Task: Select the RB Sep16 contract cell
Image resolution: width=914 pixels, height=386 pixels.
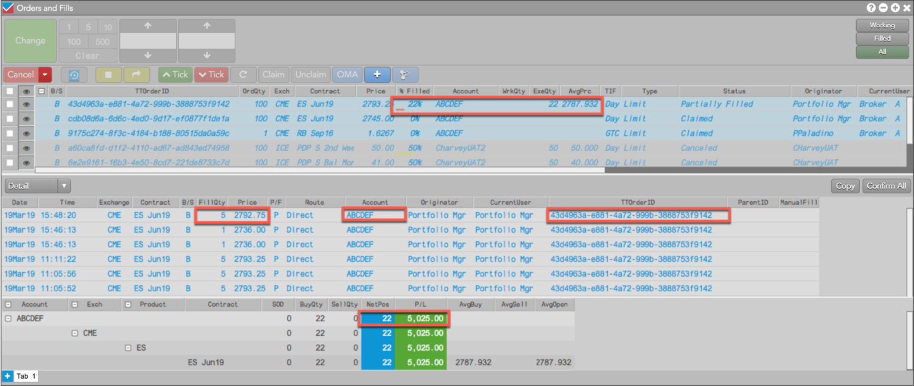Action: [327, 133]
